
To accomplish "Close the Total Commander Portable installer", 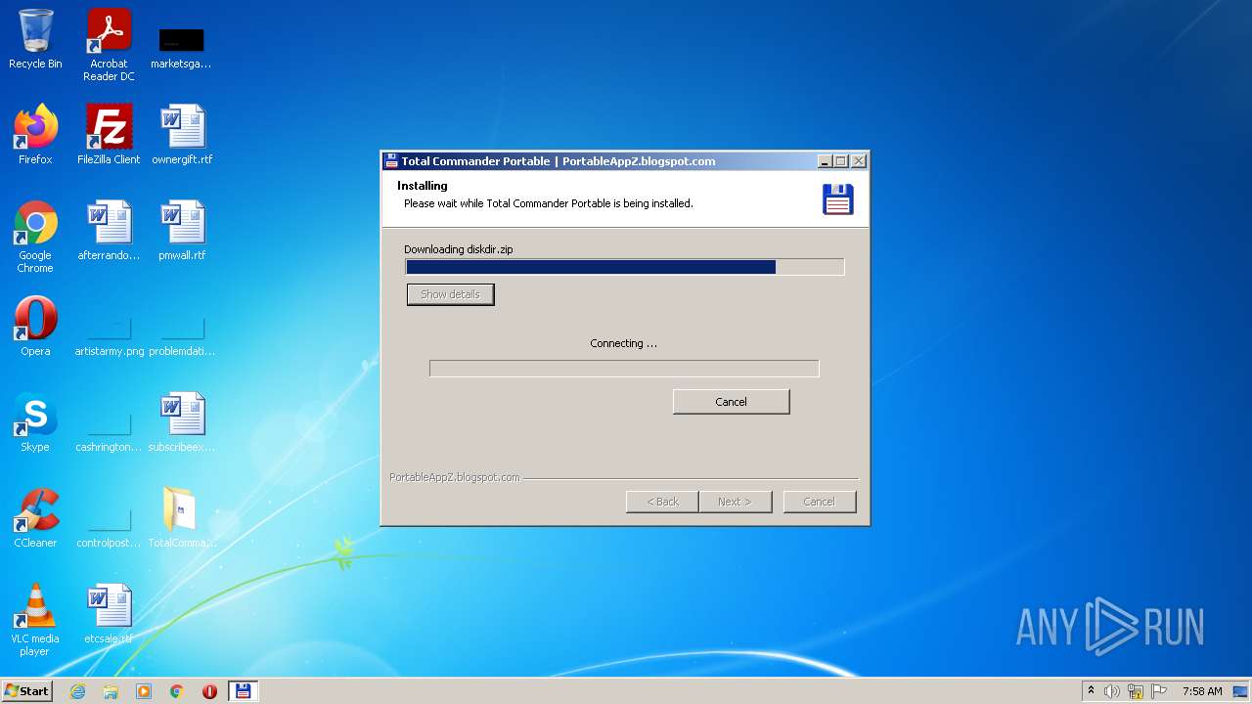I will point(858,161).
